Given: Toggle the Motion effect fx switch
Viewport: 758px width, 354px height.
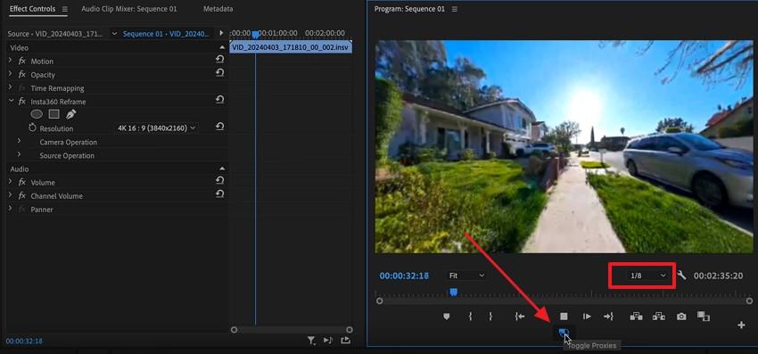Looking at the screenshot, I should [21, 62].
